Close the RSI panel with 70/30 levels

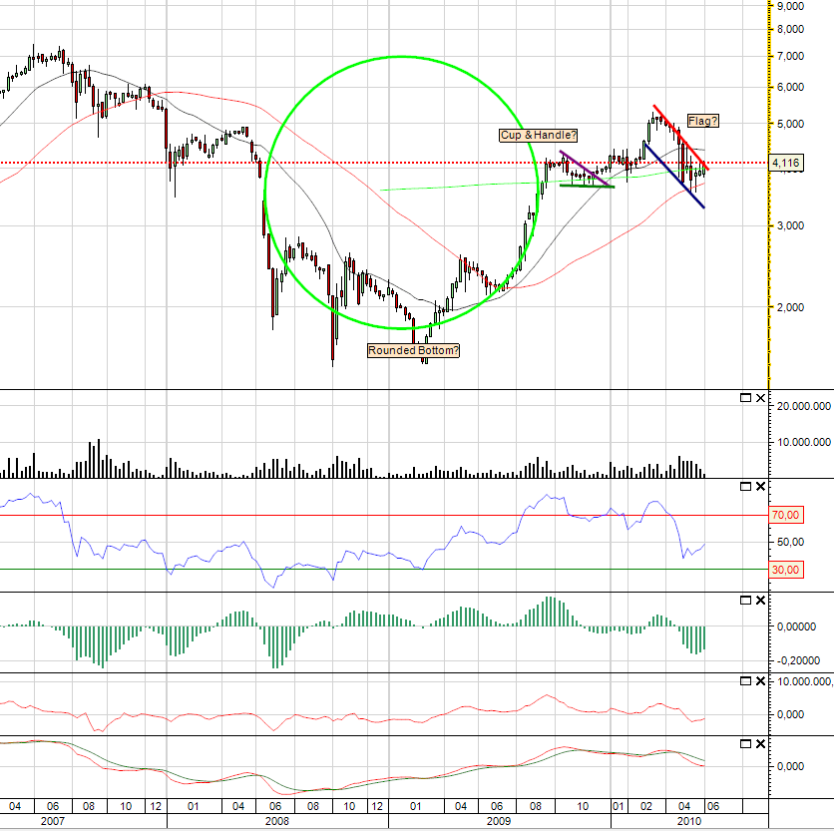760,486
